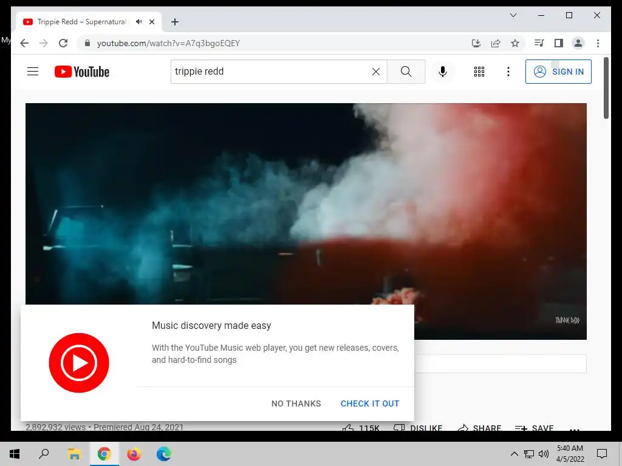Open the network tray icon

click(x=529, y=454)
